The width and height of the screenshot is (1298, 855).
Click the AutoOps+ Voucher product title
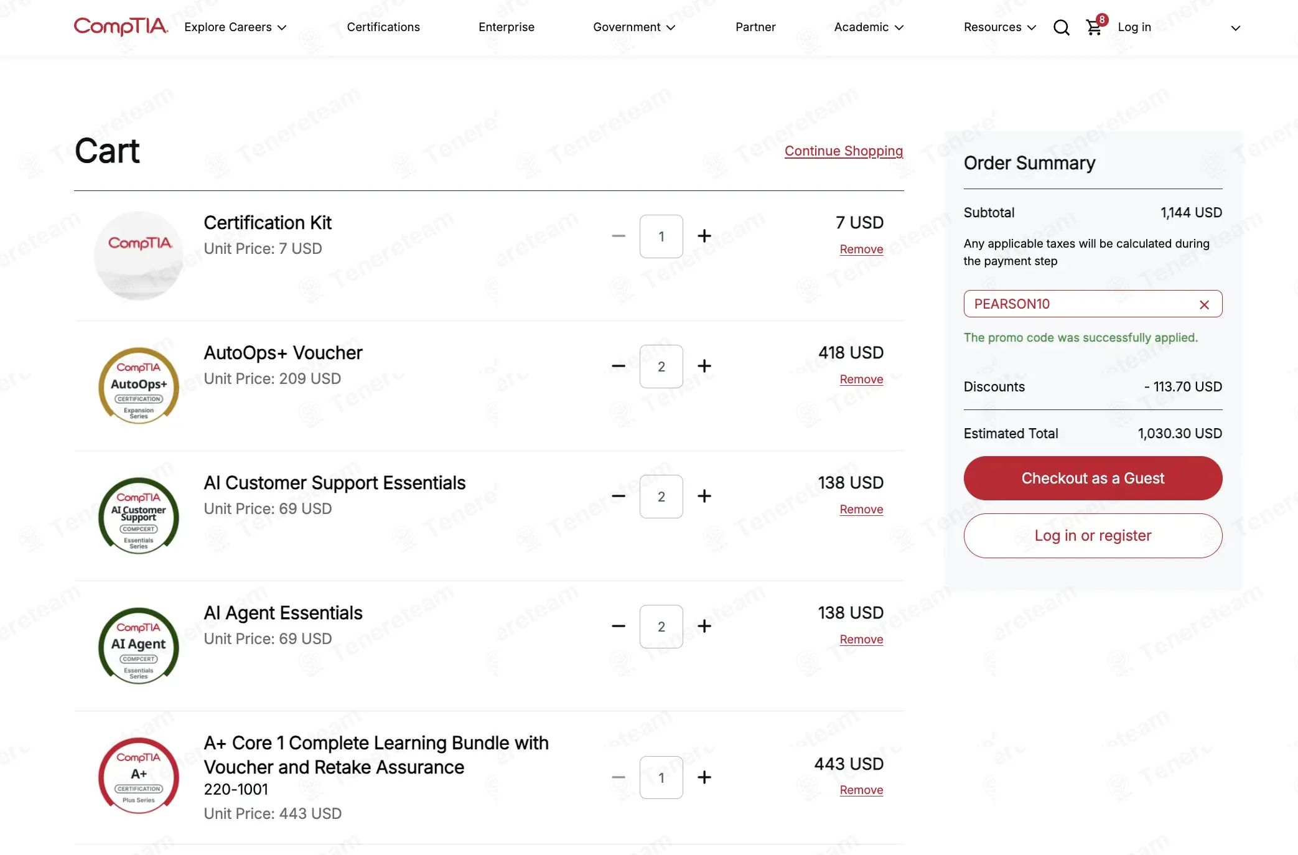282,353
